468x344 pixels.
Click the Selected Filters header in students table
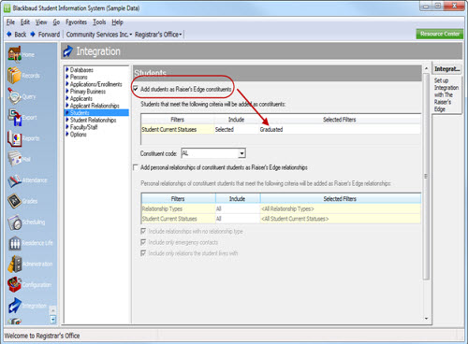(340, 120)
